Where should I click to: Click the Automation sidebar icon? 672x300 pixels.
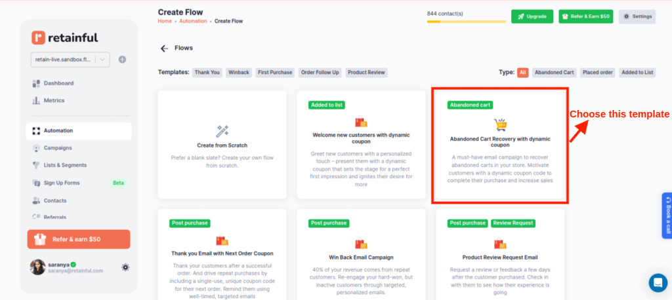pyautogui.click(x=36, y=131)
